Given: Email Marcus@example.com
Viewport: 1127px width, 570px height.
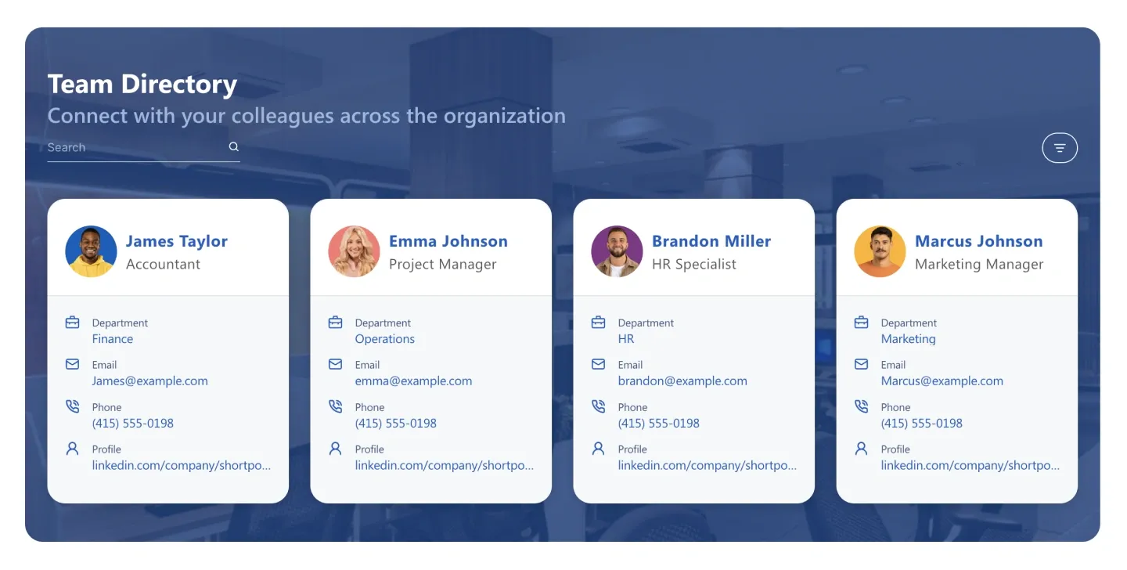Looking at the screenshot, I should click(942, 381).
